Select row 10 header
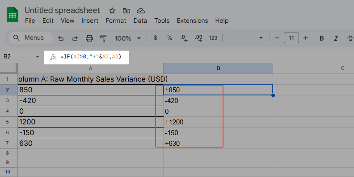Viewport: 354px width, 177px height. point(8,172)
